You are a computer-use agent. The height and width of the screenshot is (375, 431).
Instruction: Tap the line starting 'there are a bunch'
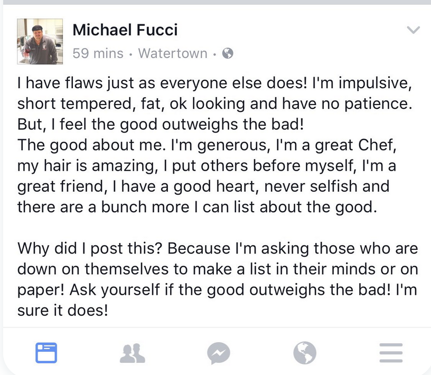(197, 206)
